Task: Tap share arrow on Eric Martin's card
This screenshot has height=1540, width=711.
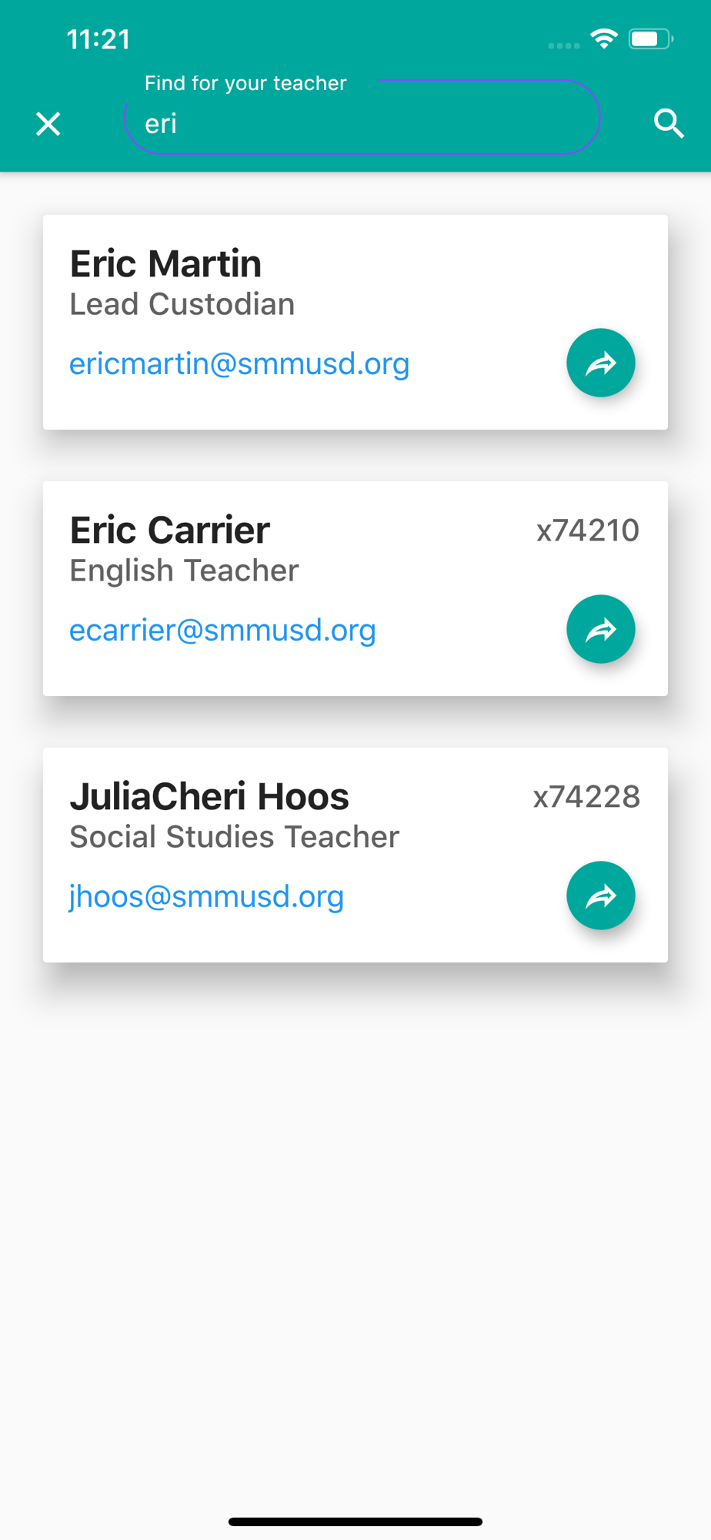Action: click(x=600, y=363)
